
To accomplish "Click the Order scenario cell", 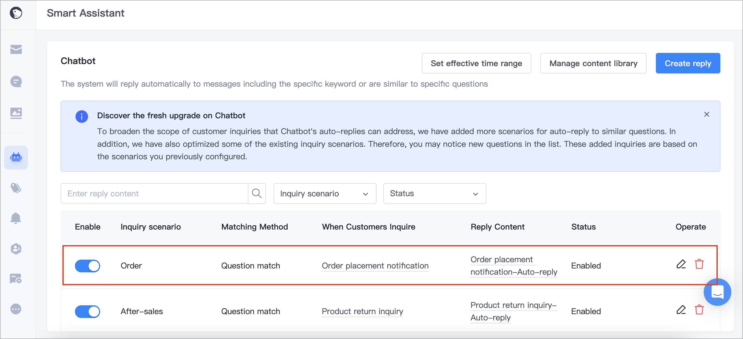I will point(131,266).
